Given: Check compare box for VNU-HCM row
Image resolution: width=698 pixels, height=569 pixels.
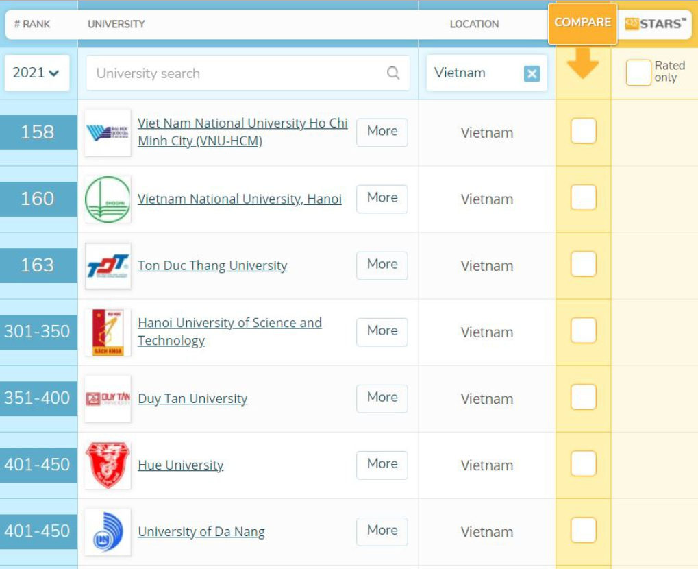Looking at the screenshot, I should 583,131.
